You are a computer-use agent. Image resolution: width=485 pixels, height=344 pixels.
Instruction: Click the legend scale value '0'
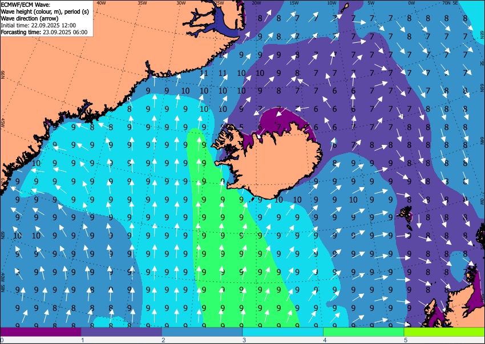(2, 341)
